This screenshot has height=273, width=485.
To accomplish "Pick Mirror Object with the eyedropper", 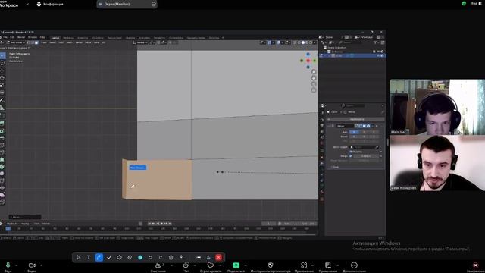I will [377, 147].
